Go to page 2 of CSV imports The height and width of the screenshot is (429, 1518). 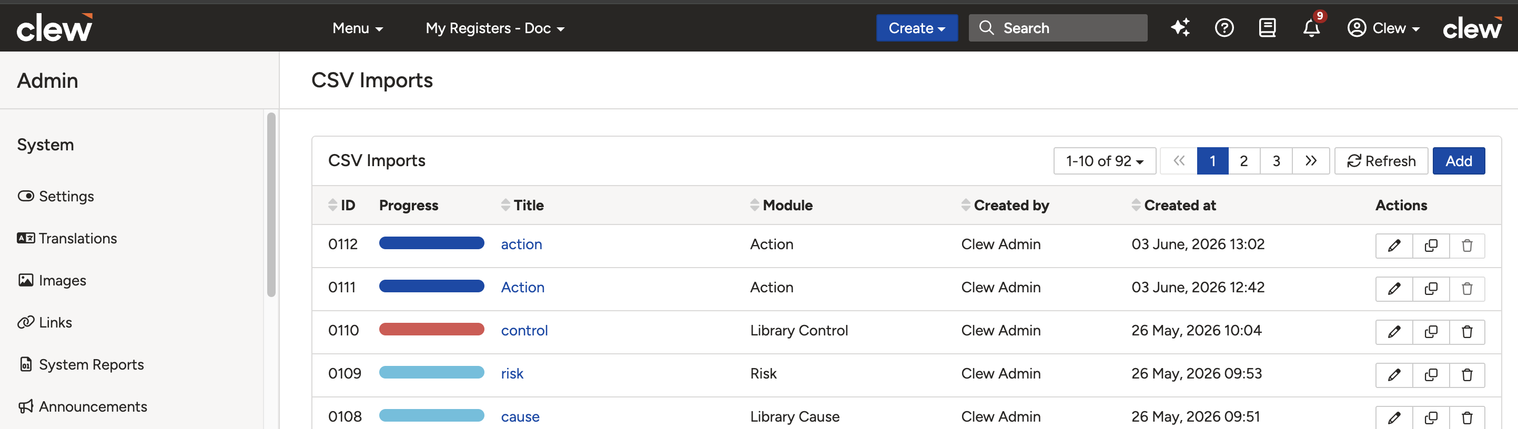pyautogui.click(x=1244, y=161)
